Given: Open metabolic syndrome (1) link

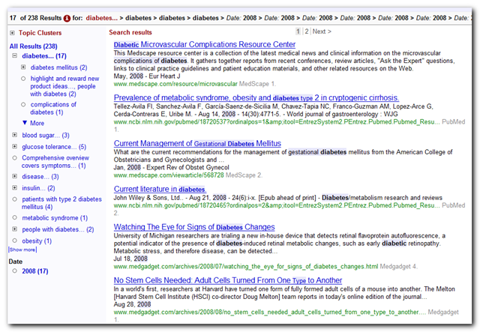Looking at the screenshot, I should (55, 218).
